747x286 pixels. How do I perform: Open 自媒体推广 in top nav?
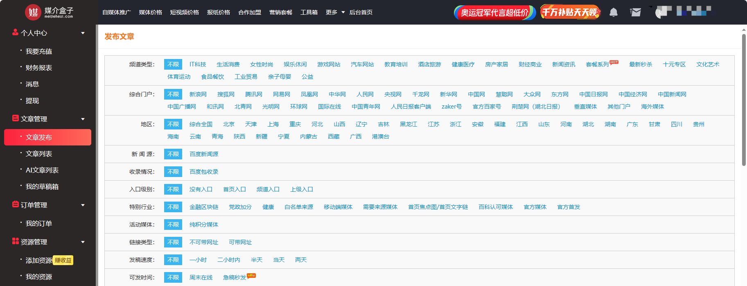click(x=117, y=12)
